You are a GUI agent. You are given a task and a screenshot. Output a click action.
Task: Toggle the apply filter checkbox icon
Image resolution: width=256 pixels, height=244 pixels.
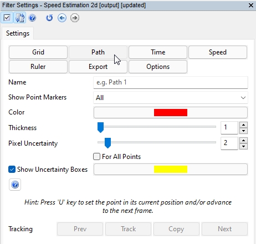tap(7, 18)
